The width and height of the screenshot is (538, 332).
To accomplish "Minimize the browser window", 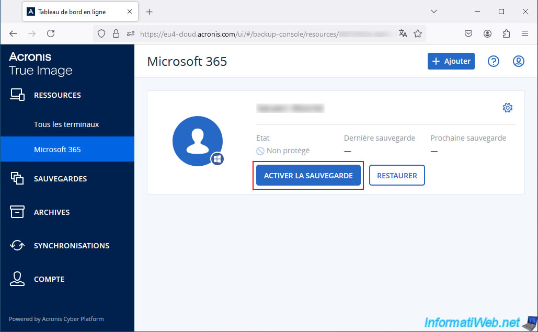I will 477,12.
